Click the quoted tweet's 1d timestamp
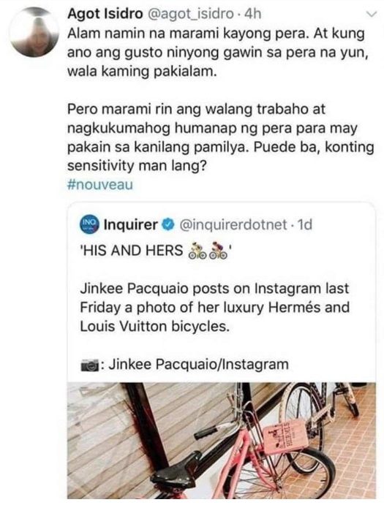 click(x=304, y=224)
